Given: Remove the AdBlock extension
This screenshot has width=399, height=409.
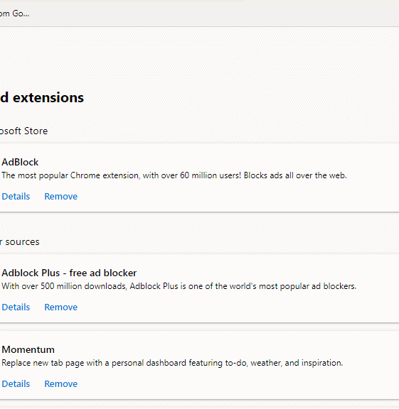Looking at the screenshot, I should [61, 197].
